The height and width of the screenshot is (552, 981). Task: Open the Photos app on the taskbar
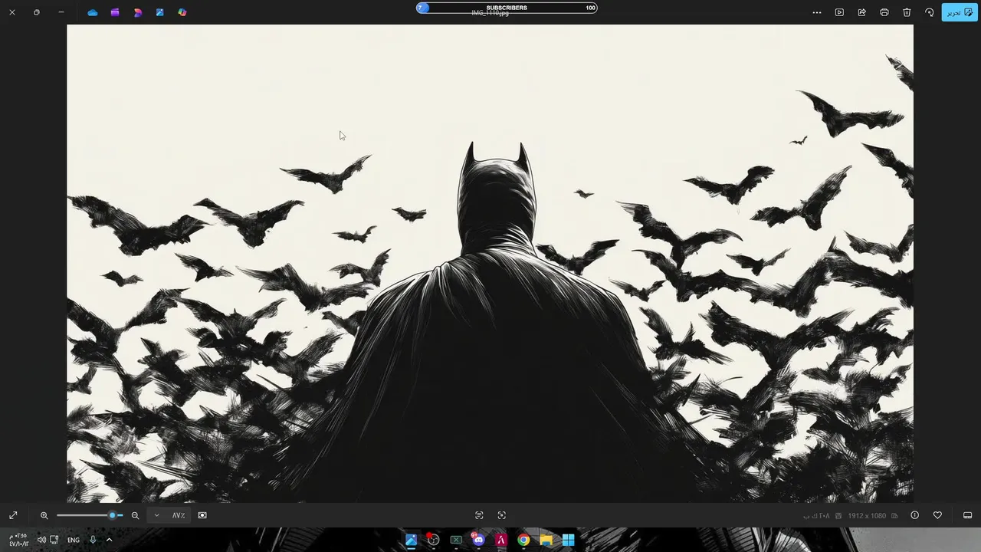(411, 540)
